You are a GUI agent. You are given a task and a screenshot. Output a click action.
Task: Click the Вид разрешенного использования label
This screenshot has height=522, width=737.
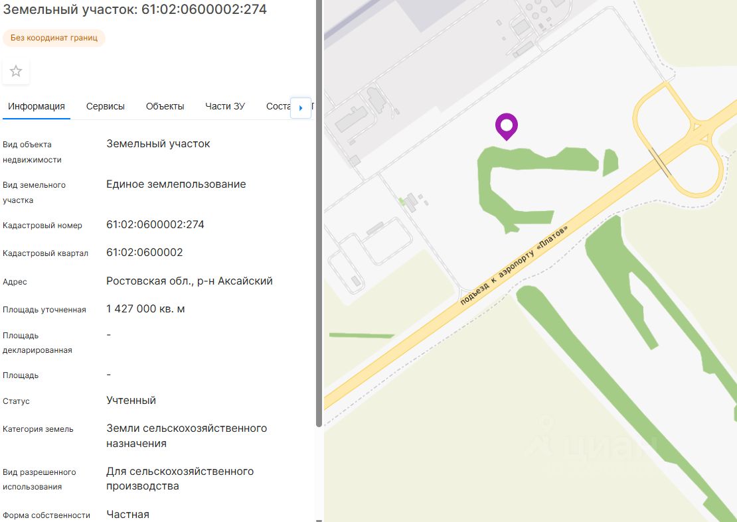point(39,480)
